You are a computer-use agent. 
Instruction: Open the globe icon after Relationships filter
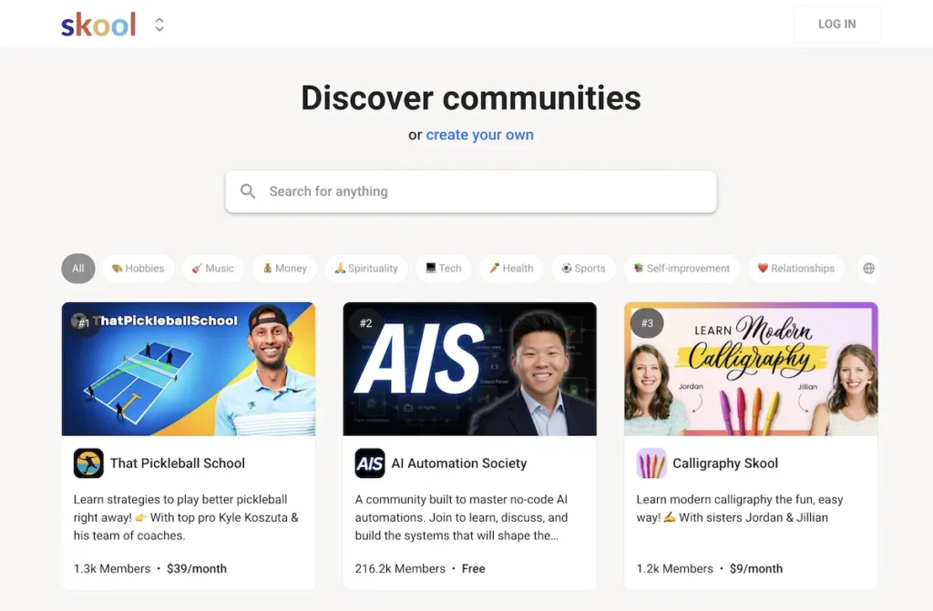pyautogui.click(x=867, y=269)
